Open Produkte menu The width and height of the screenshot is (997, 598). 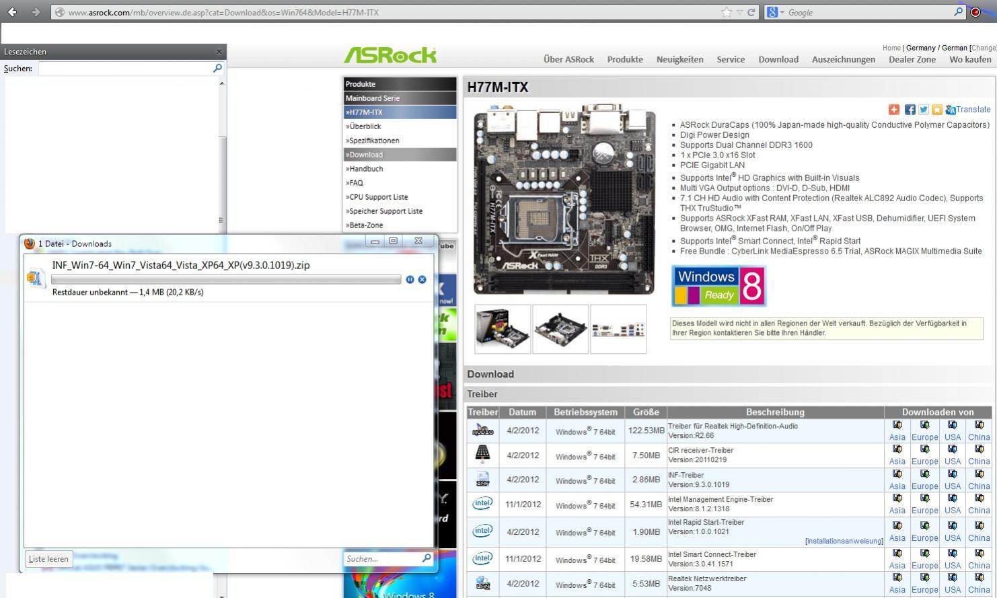click(x=625, y=59)
